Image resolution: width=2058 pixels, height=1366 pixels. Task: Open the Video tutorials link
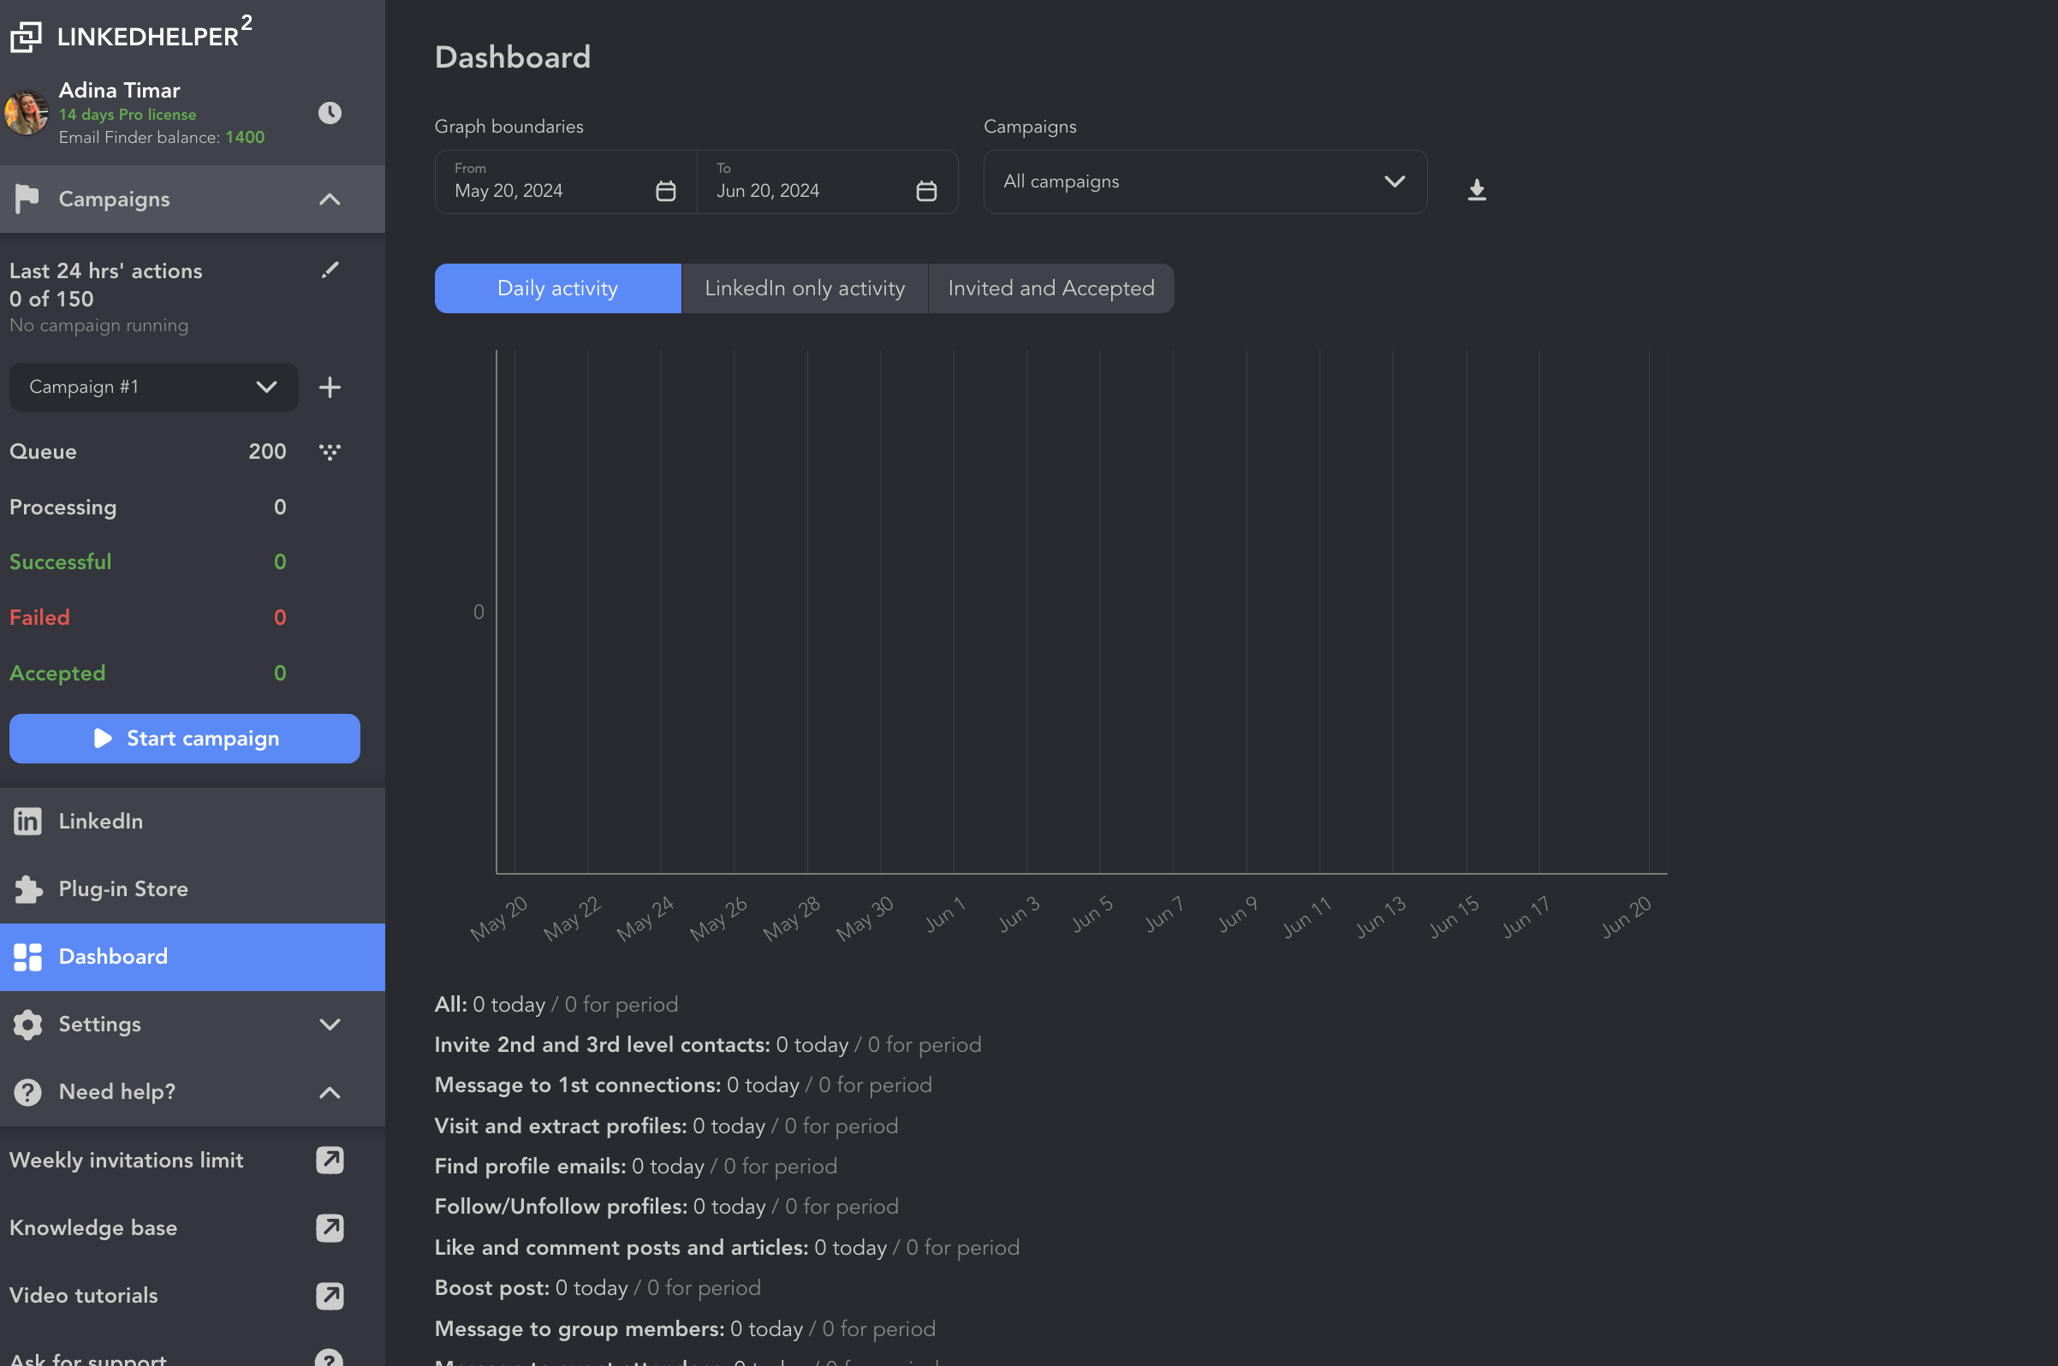(84, 1297)
